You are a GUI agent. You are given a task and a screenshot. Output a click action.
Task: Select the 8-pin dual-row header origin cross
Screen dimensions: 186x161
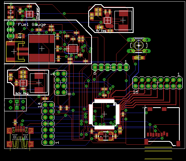(61, 83)
